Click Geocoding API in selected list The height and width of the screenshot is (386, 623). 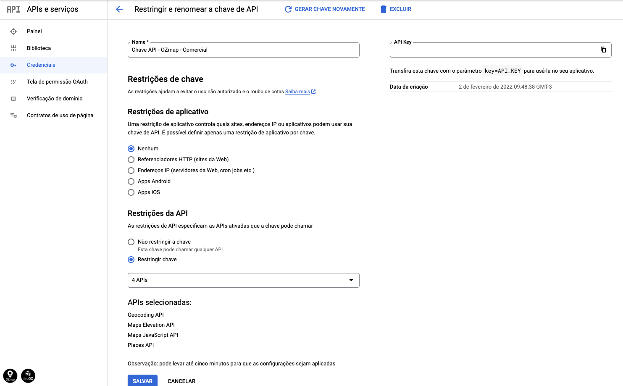(146, 315)
